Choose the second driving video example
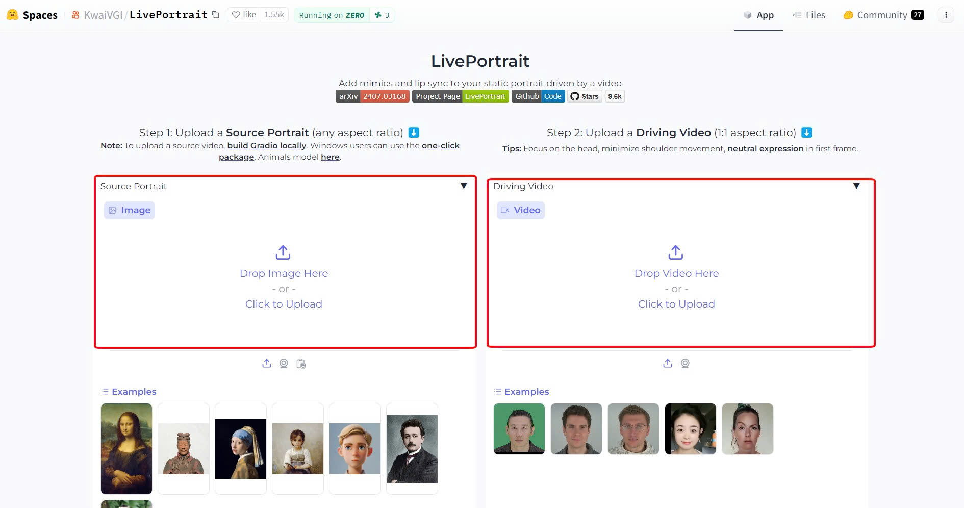This screenshot has width=964, height=508. tap(576, 429)
